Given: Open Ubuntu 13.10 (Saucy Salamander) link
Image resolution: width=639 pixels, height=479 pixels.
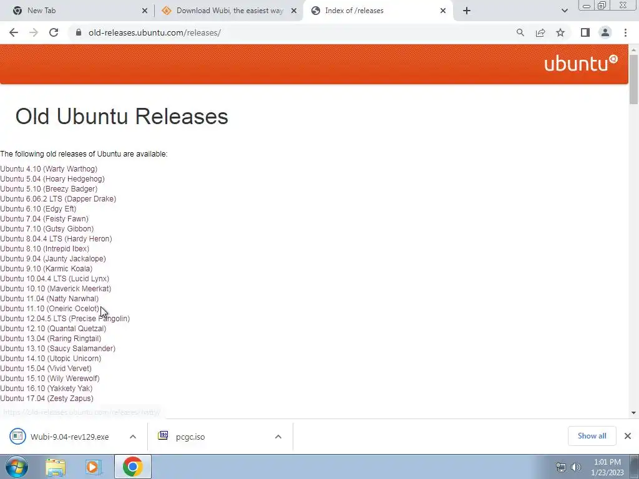Looking at the screenshot, I should point(57,348).
